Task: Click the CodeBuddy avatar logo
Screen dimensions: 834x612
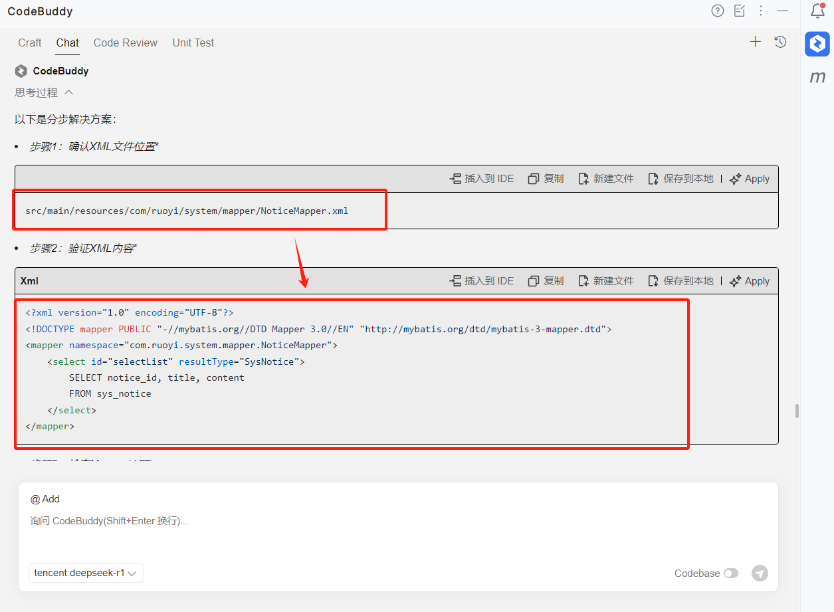Action: 21,71
